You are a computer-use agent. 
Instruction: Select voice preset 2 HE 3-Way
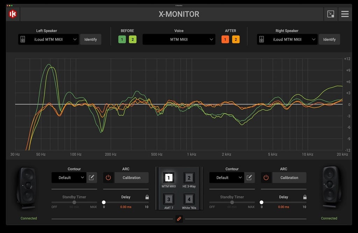click(189, 178)
